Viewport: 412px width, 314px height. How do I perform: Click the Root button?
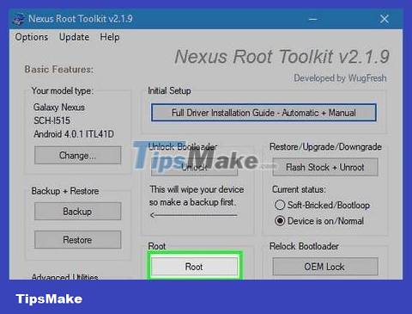[194, 267]
